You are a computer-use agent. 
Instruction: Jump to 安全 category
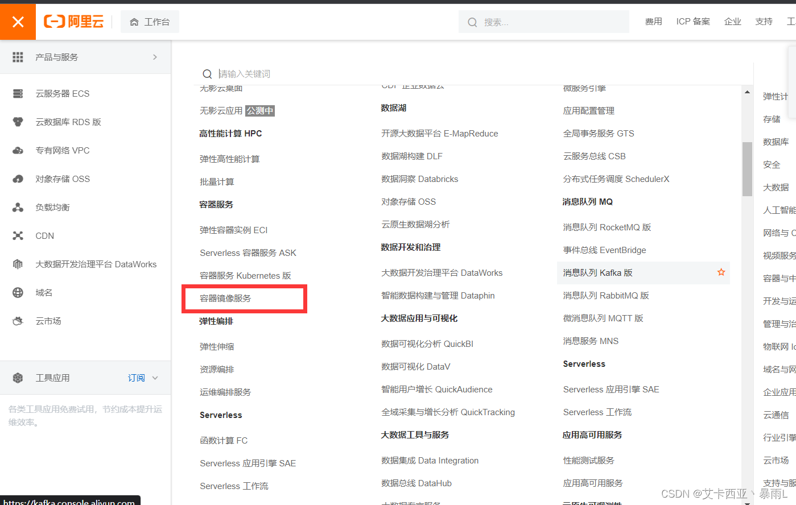click(x=772, y=164)
